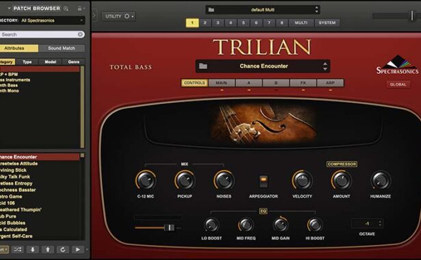Switch to layer B tab
The image size is (421, 260).
coord(276,83)
